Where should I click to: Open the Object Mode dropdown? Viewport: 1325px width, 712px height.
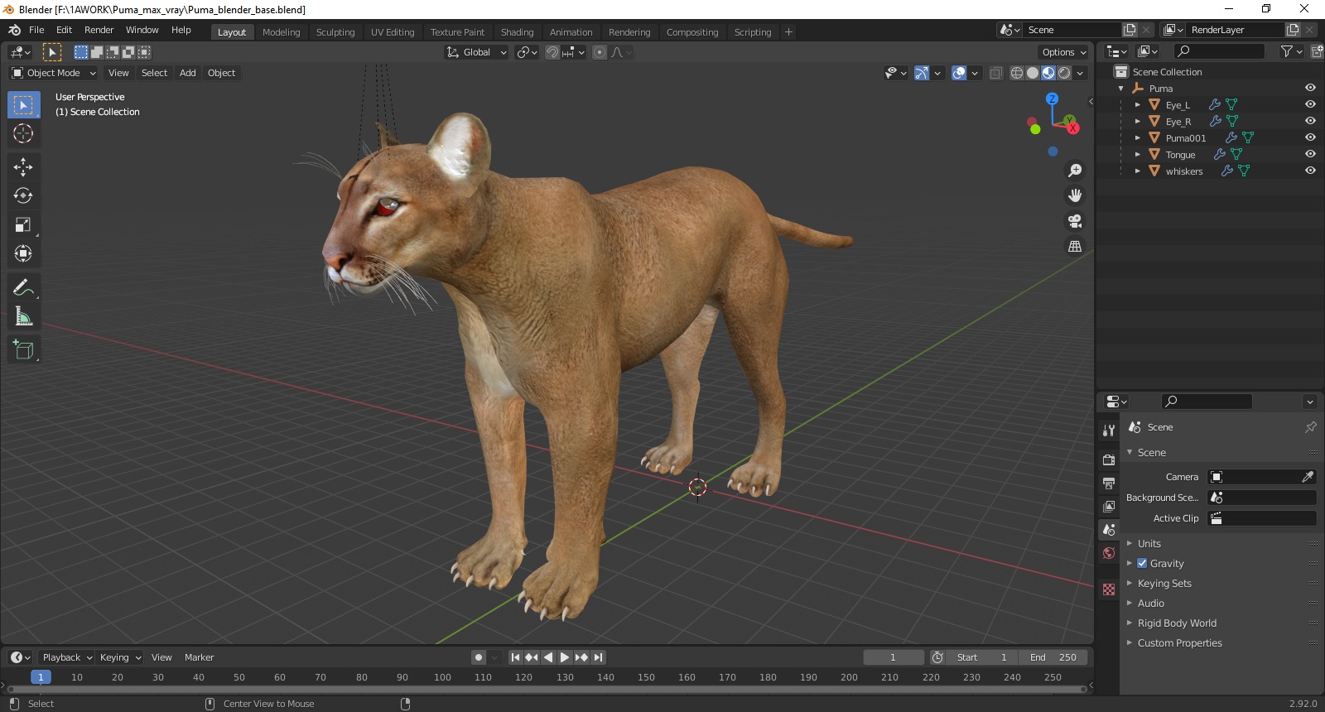click(54, 73)
